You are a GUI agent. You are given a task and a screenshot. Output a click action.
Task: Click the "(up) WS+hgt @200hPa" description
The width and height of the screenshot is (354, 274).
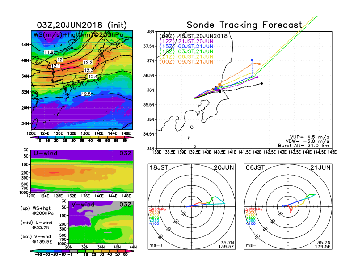[x=37, y=211]
